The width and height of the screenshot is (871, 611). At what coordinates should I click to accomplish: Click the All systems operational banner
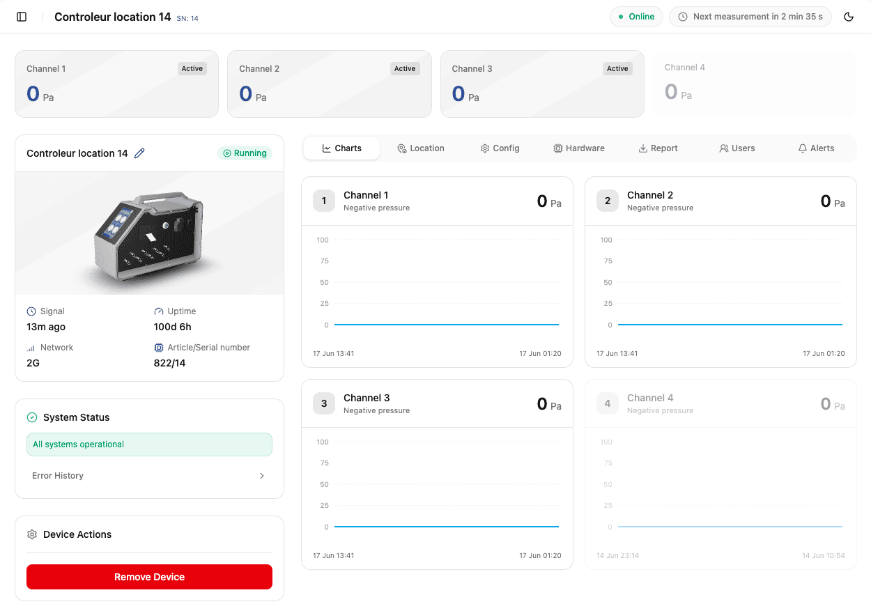pos(149,444)
